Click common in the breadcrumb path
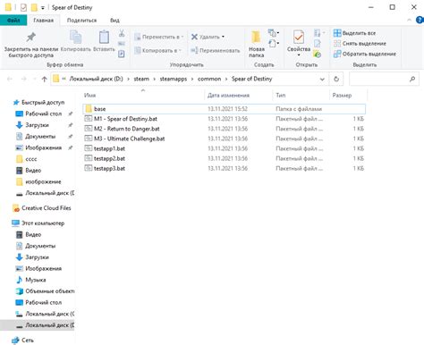424x345 pixels. tap(209, 79)
